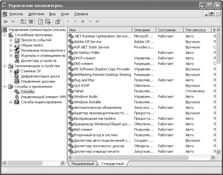223x175 pixels.
Task: Click the services list horizontal scrollbar thumb
Action: click(x=130, y=157)
